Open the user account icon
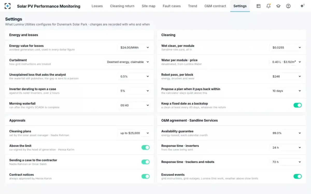 [288, 6]
